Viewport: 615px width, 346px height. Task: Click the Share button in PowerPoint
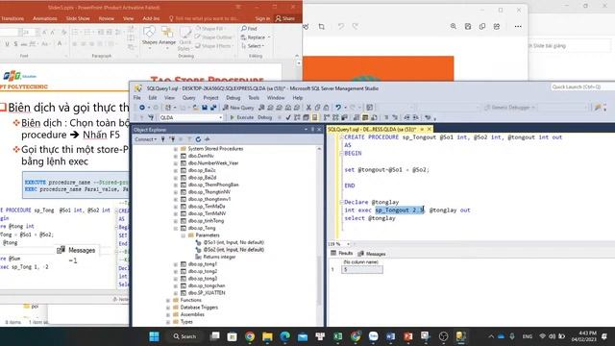point(285,18)
